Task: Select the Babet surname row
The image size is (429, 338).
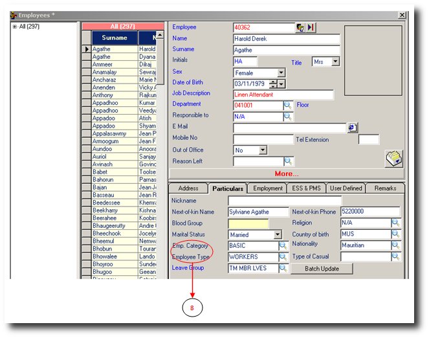Action: (x=115, y=172)
